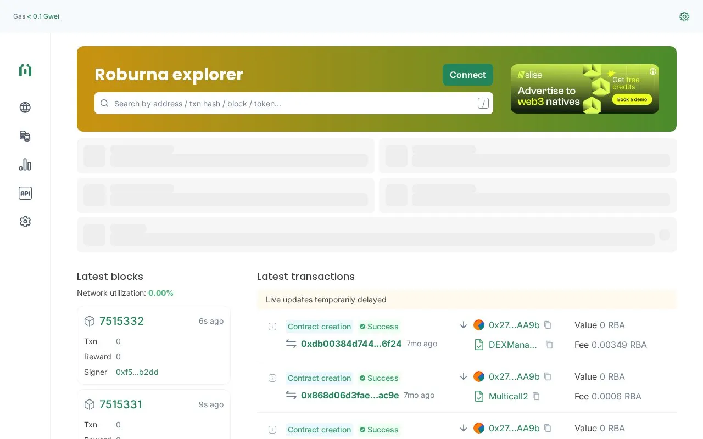Image resolution: width=703 pixels, height=439 pixels.
Task: Open Tokens coins icon in sidebar
Action: pos(25,136)
